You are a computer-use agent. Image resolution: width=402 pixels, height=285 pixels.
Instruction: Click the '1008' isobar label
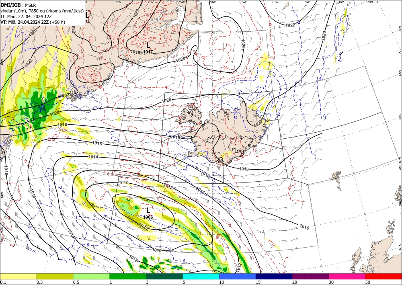coord(144,227)
